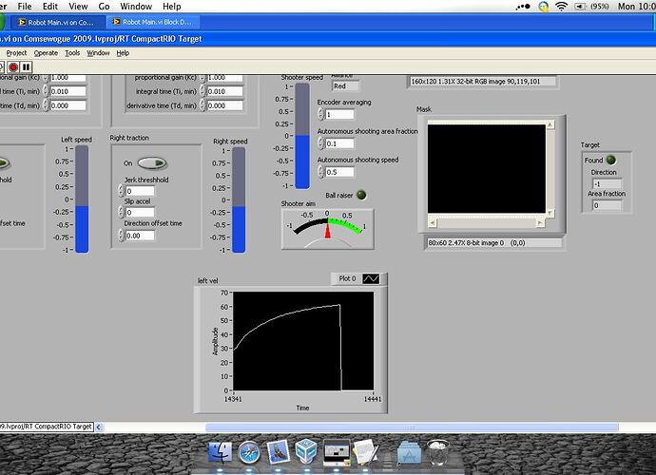Open the macOS File menu
This screenshot has height=475, width=656.
click(25, 7)
